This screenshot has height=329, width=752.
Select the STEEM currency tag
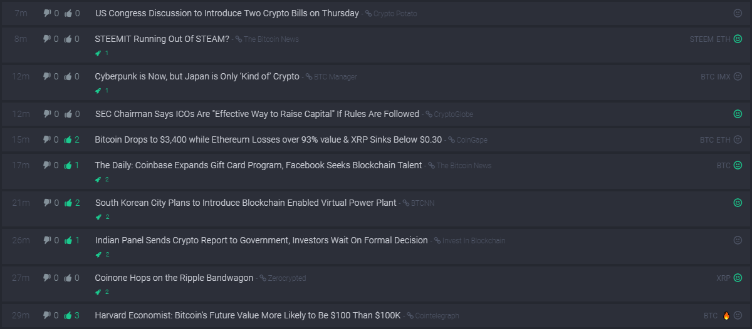(x=701, y=39)
